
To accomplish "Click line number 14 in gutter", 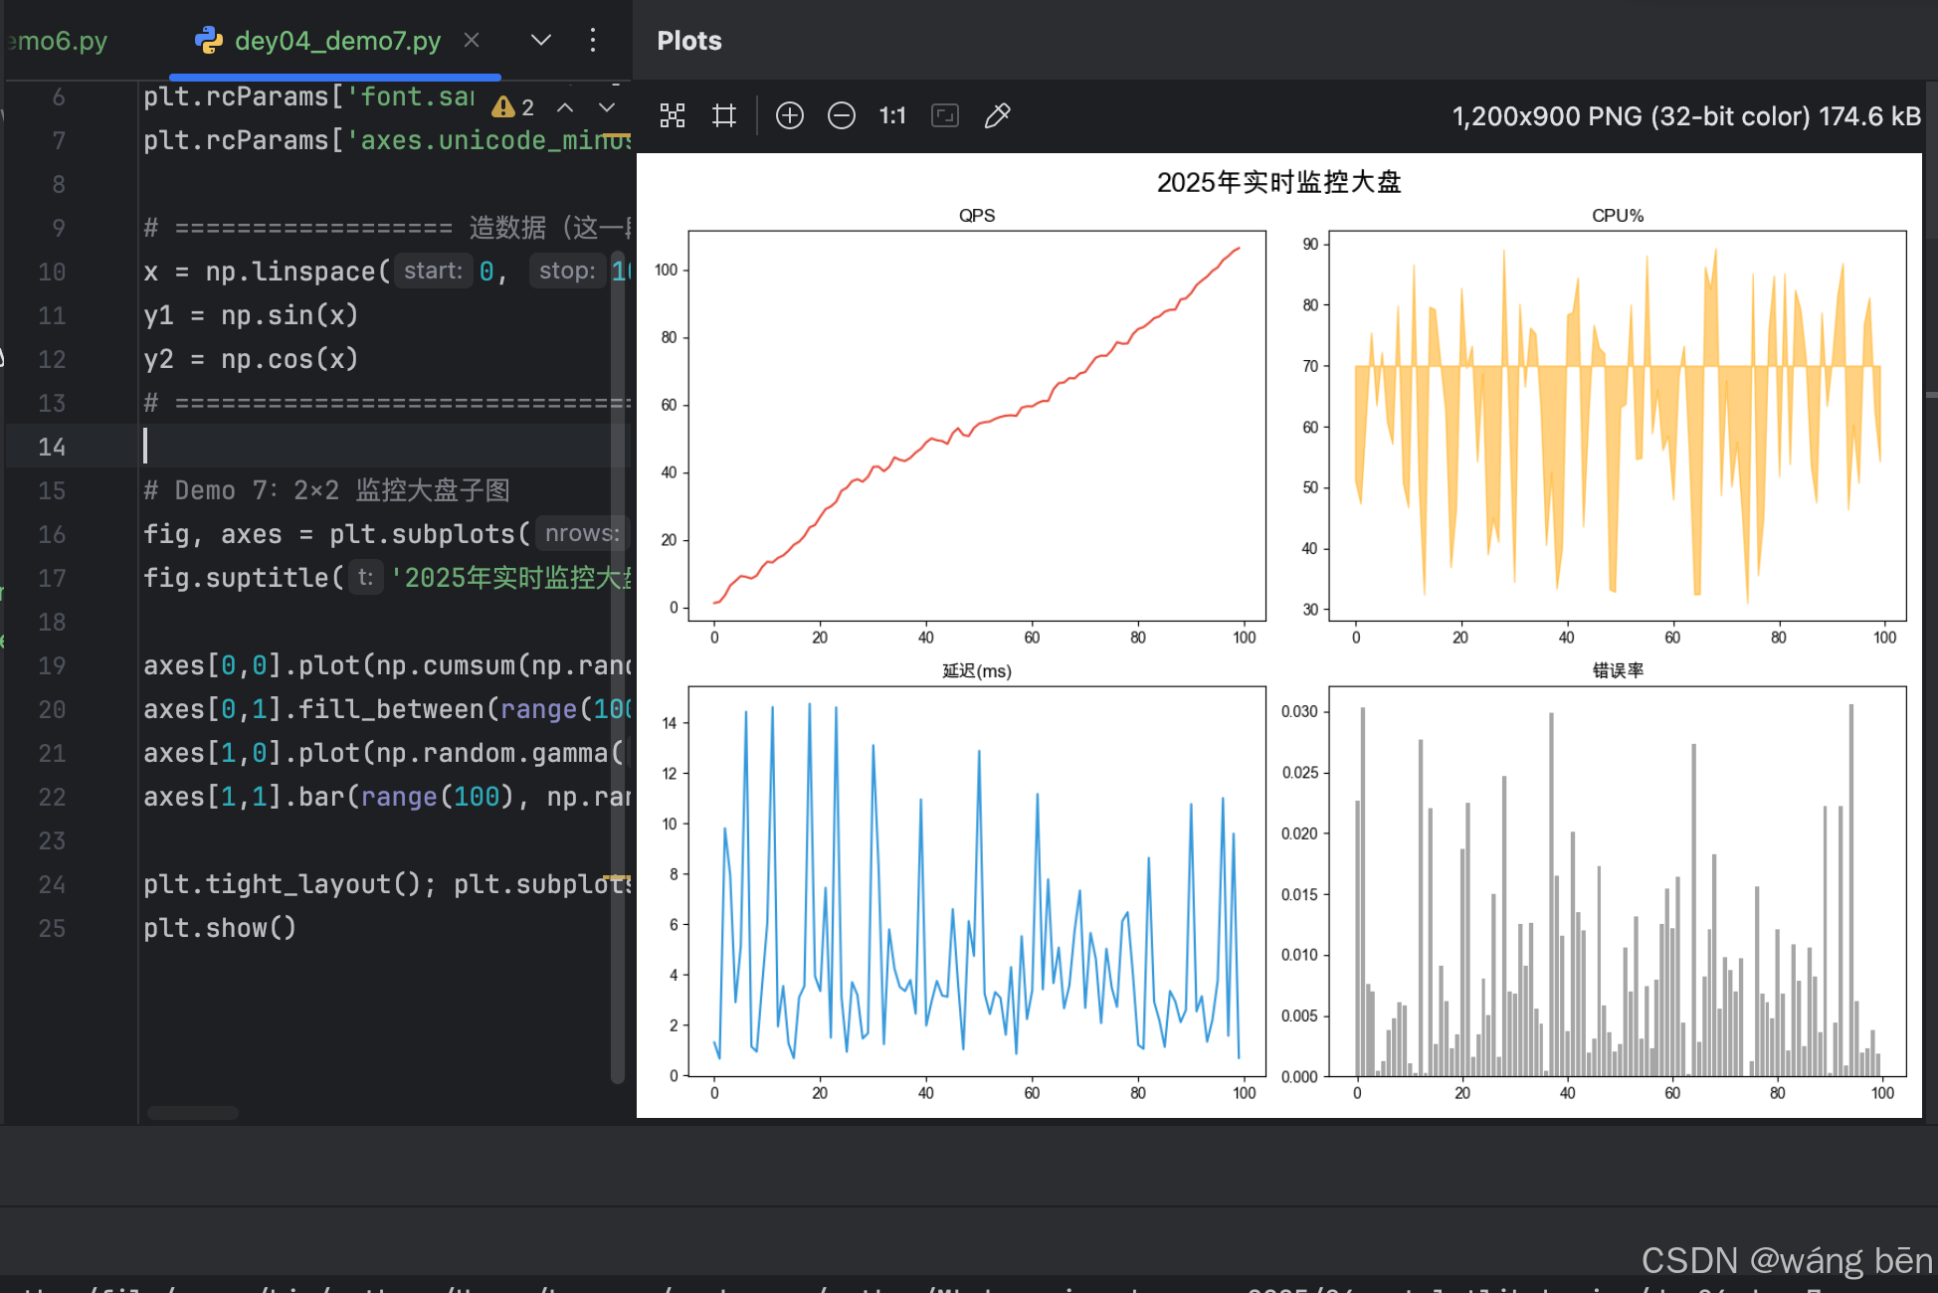I will 52,447.
